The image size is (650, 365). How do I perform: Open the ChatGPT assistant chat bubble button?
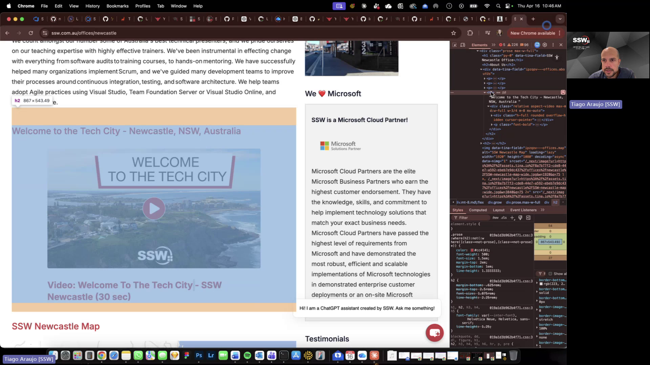pos(435,333)
